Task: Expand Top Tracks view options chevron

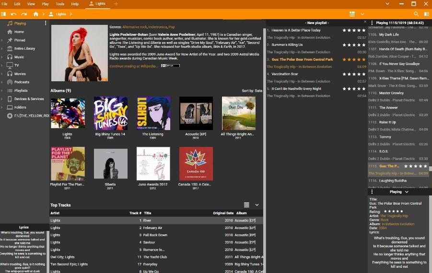Action: 257,205
